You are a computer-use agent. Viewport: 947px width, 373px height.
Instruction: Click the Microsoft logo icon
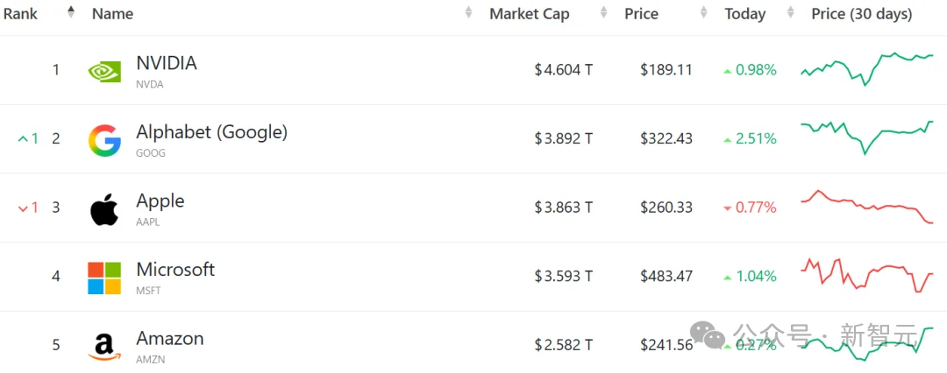pos(104,278)
